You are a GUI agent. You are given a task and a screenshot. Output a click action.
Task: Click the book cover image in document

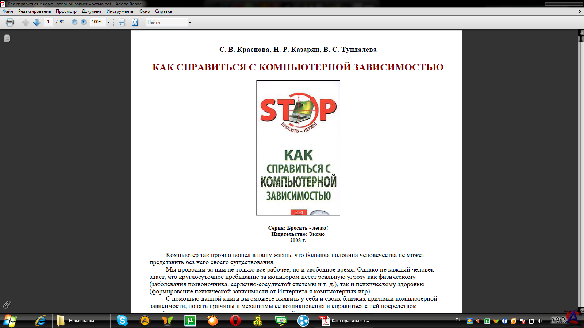[x=298, y=148]
